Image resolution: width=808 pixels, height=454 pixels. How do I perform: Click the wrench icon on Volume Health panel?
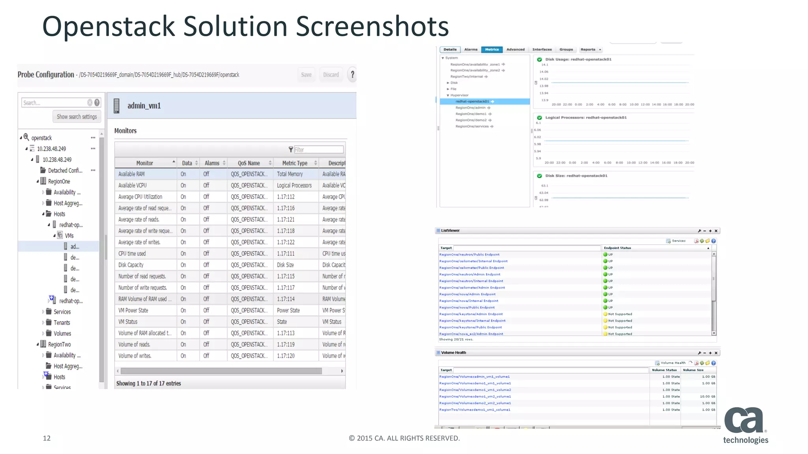699,353
